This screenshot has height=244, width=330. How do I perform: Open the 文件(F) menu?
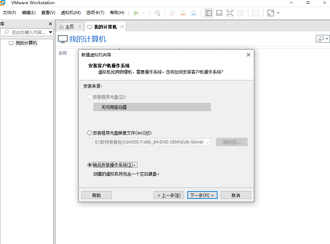[9, 13]
